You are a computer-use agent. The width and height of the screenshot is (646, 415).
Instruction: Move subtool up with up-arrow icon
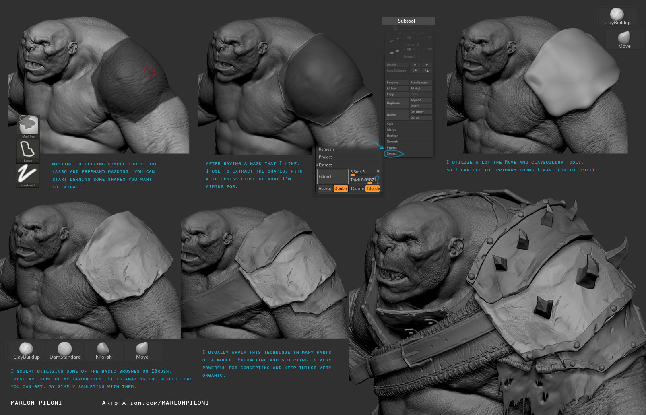tap(415, 65)
